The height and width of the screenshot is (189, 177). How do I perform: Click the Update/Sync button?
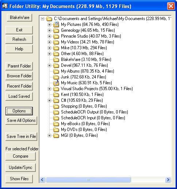(20, 167)
